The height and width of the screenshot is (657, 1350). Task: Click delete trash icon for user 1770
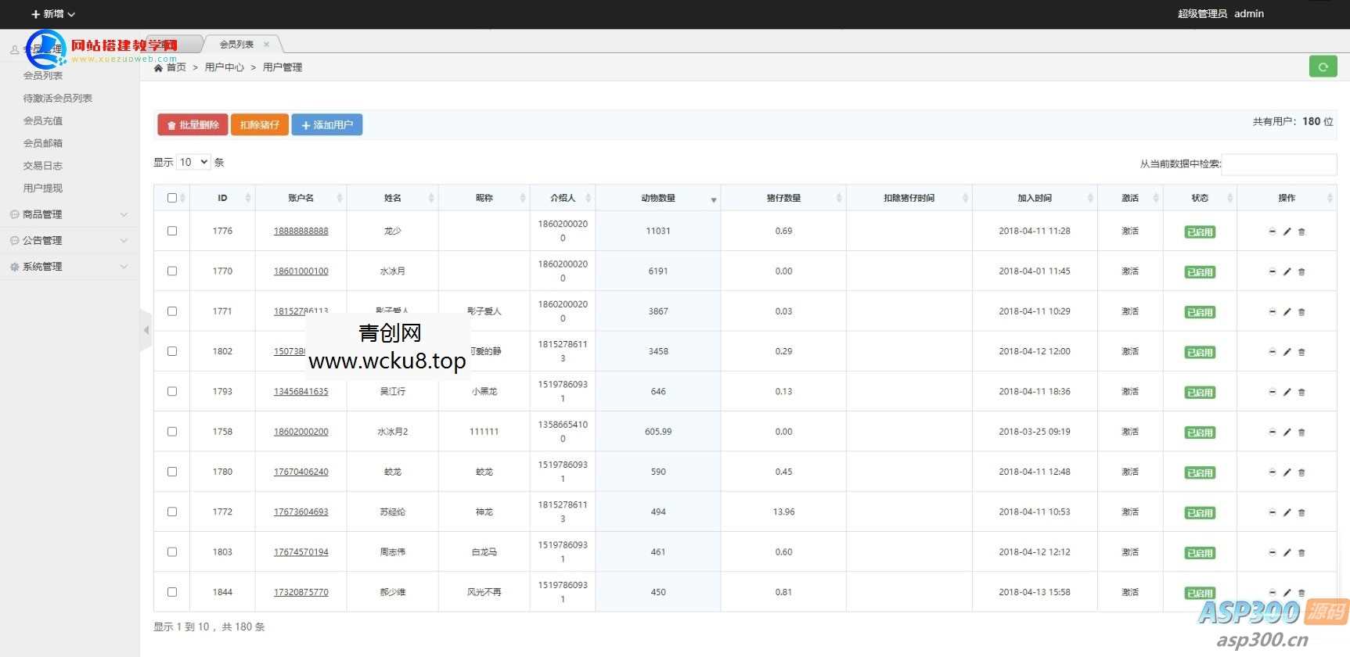[1301, 272]
